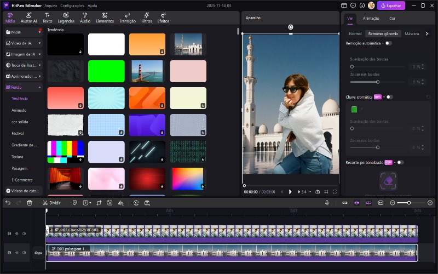Expand the Vídeo de IA section
The height and width of the screenshot is (274, 438).
tap(39, 43)
